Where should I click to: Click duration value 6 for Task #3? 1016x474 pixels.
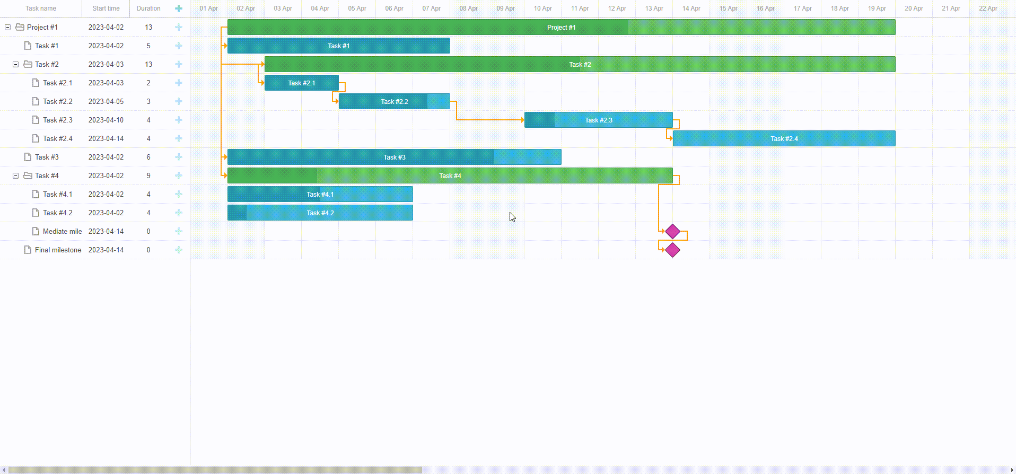point(148,157)
